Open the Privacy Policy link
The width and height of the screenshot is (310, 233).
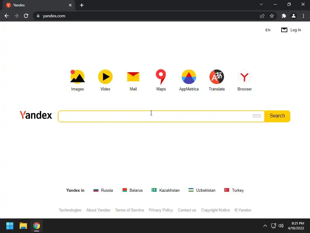pyautogui.click(x=161, y=210)
